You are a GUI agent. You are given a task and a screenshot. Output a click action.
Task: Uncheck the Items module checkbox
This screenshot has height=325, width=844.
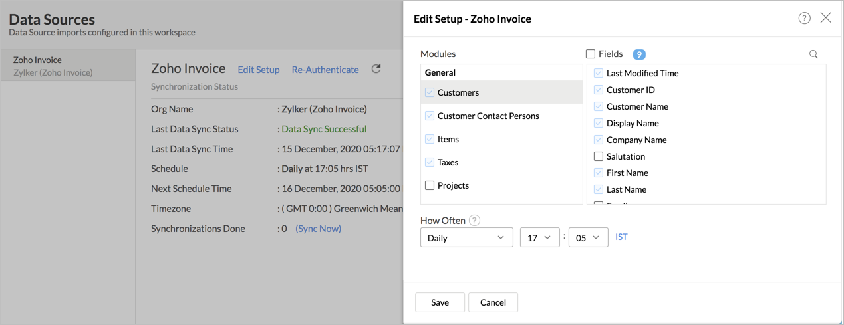pyautogui.click(x=430, y=139)
